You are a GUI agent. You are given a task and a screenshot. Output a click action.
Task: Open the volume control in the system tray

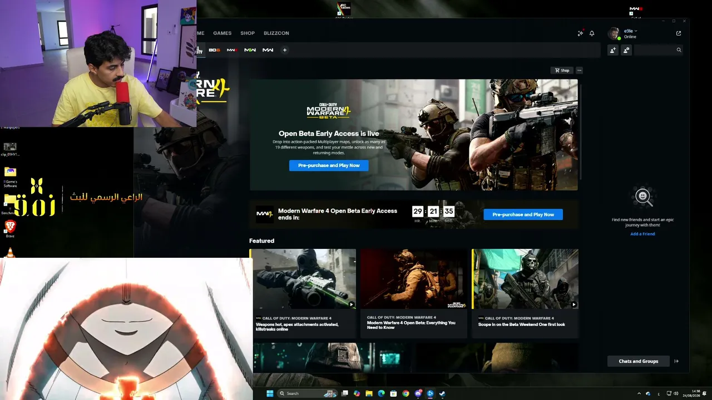click(676, 393)
